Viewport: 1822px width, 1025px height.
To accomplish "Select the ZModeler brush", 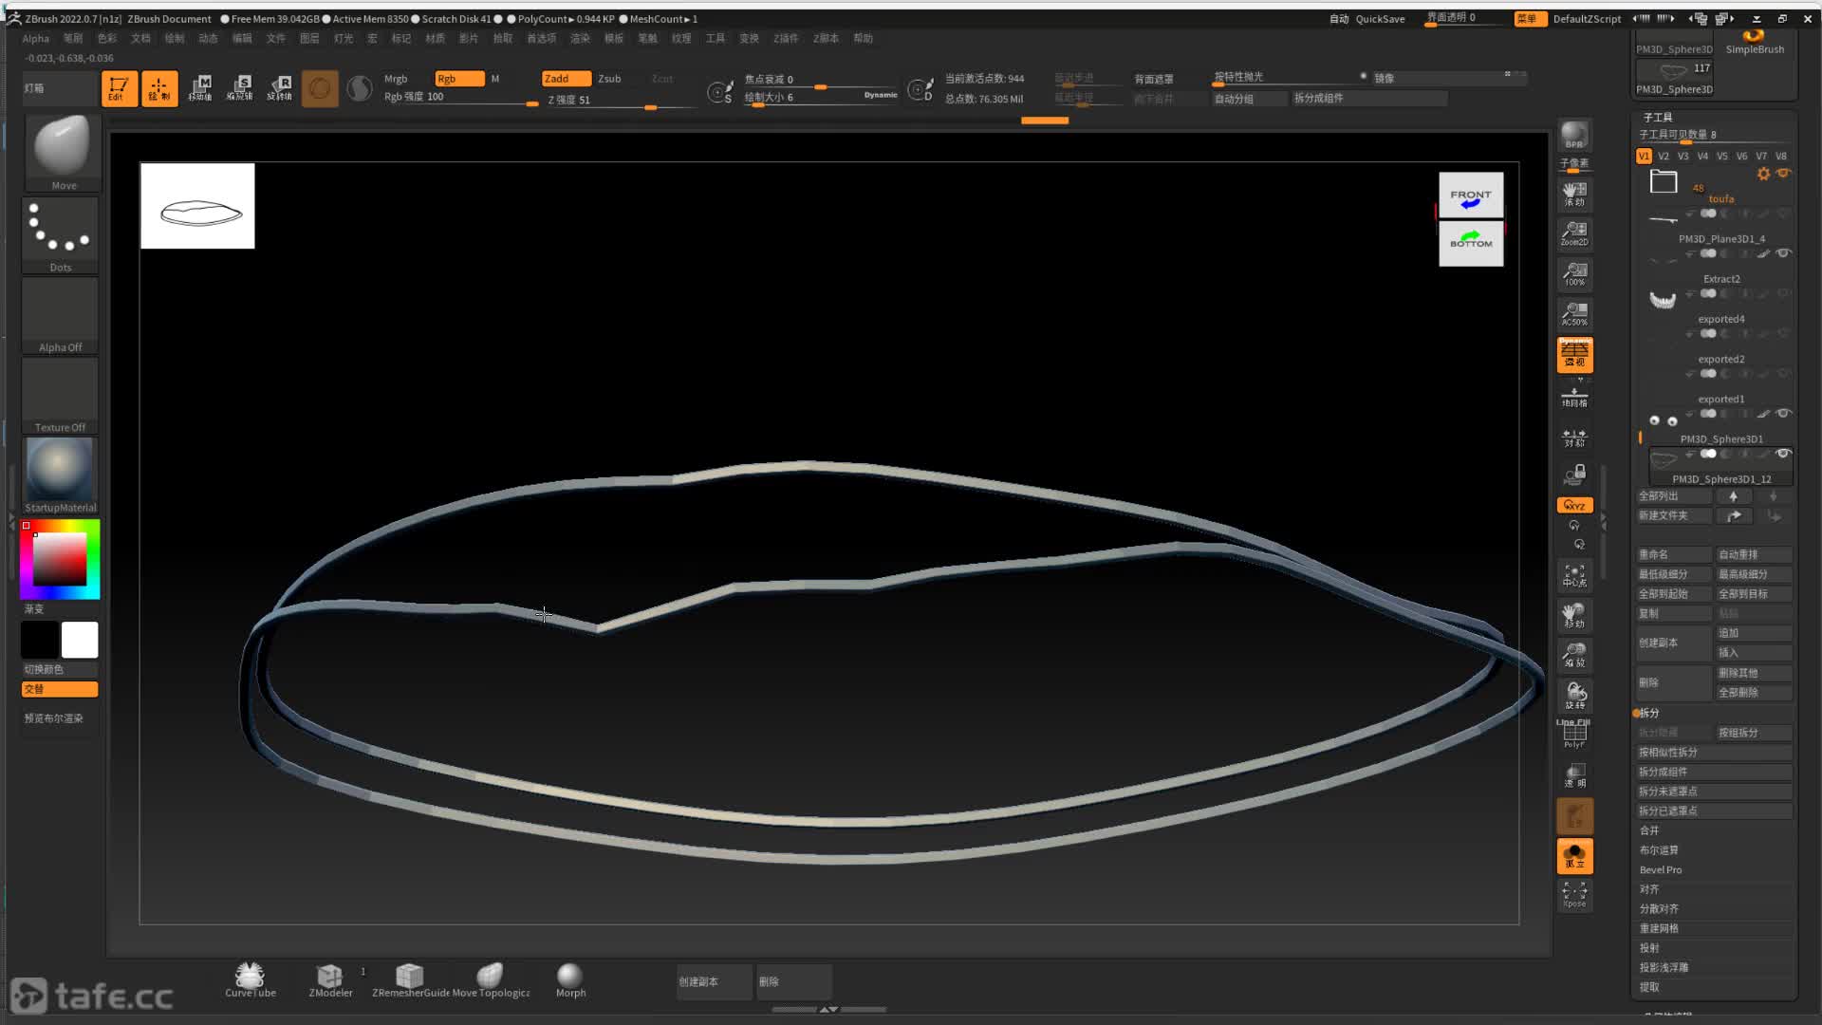I will click(330, 980).
